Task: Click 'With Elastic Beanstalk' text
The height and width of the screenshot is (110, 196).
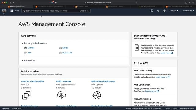Action: (x=65, y=85)
